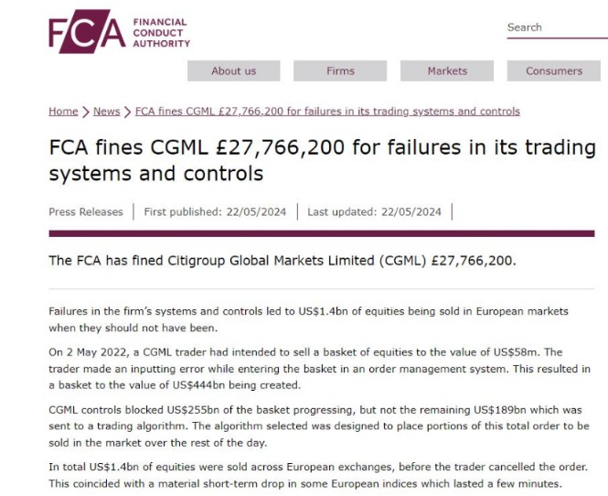
Task: Click the paragraph starting 'On 2 May 2022'
Action: 322,368
